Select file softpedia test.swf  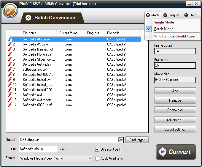tap(35, 70)
